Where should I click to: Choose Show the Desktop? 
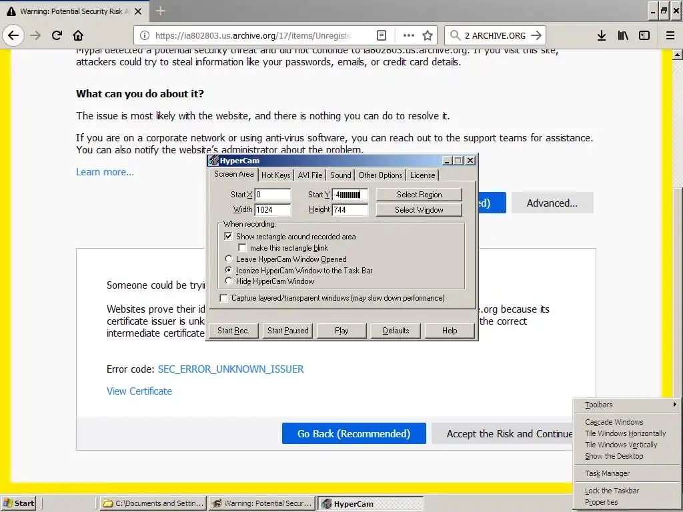(x=627, y=456)
